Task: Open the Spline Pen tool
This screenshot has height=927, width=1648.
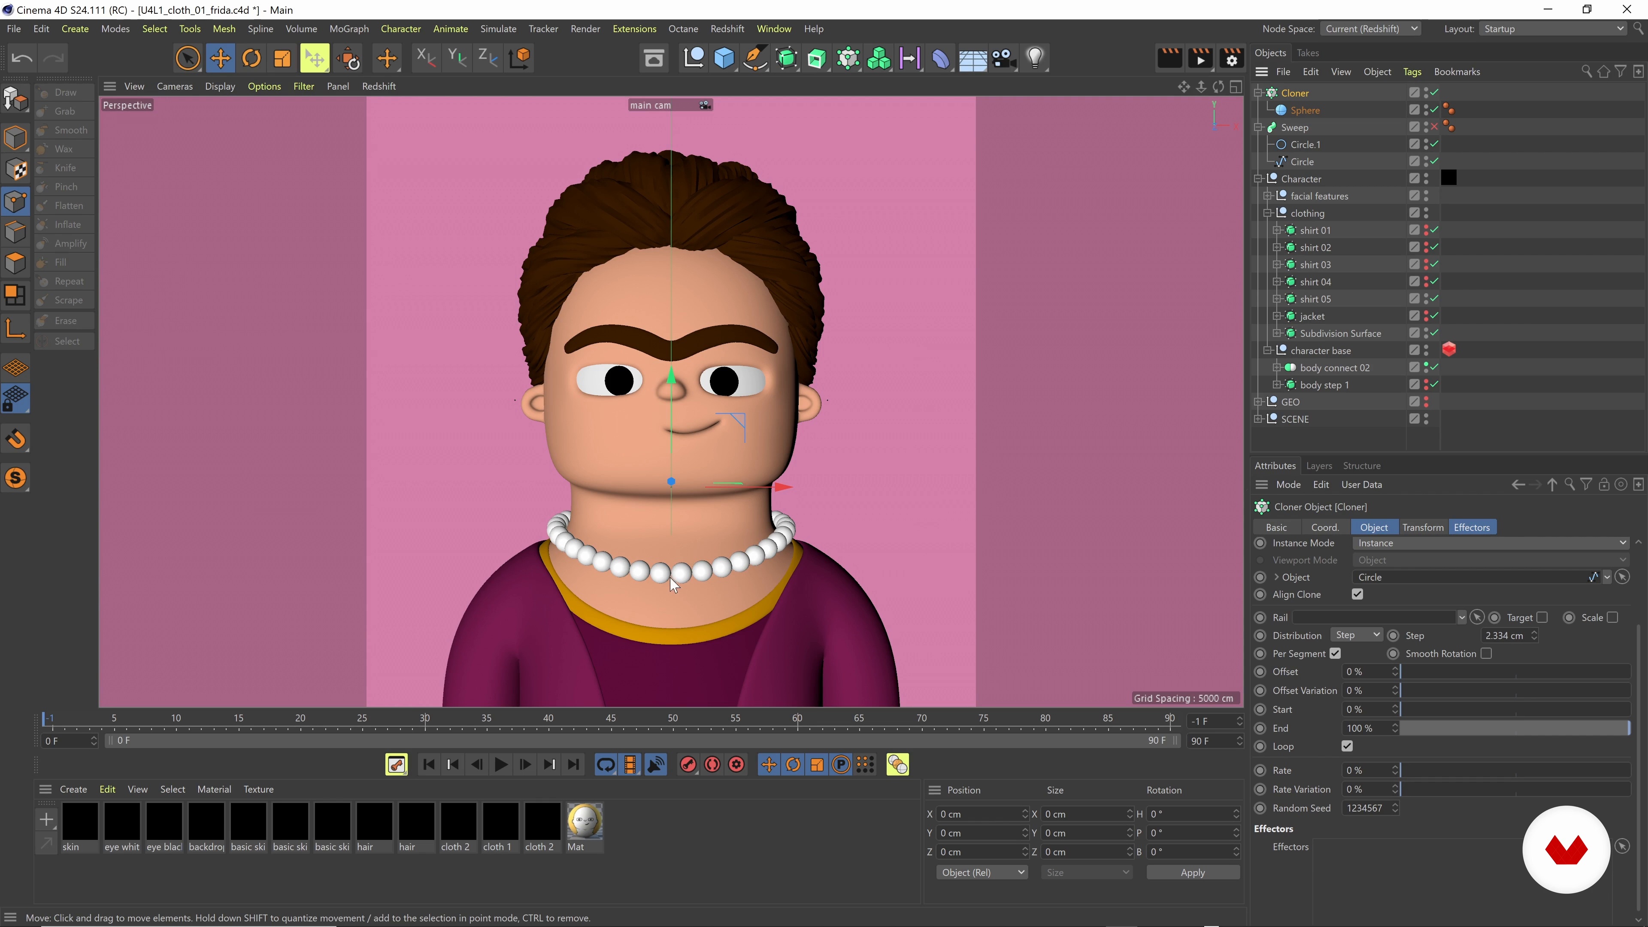Action: (x=755, y=58)
